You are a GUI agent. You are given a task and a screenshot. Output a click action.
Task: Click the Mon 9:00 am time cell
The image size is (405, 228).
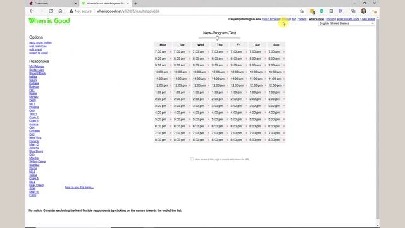[163, 65]
